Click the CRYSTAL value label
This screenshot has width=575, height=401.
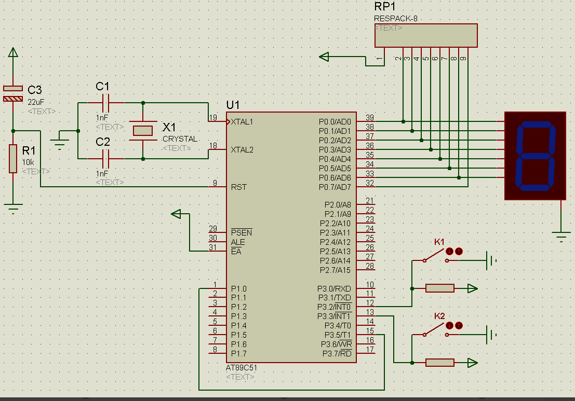click(180, 139)
